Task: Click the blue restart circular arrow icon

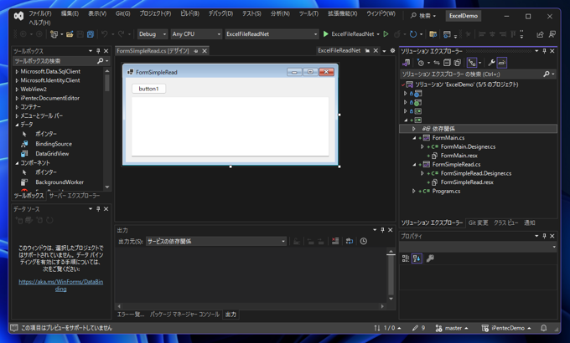Action: [413, 34]
